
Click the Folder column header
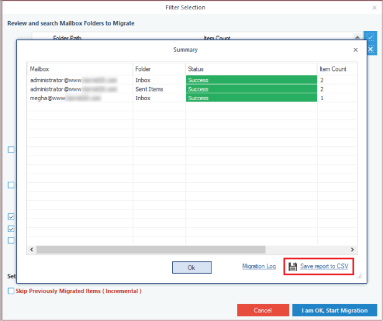pyautogui.click(x=159, y=68)
